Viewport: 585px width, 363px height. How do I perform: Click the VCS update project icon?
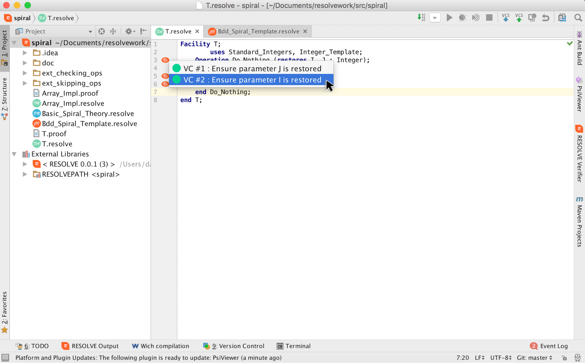click(505, 18)
